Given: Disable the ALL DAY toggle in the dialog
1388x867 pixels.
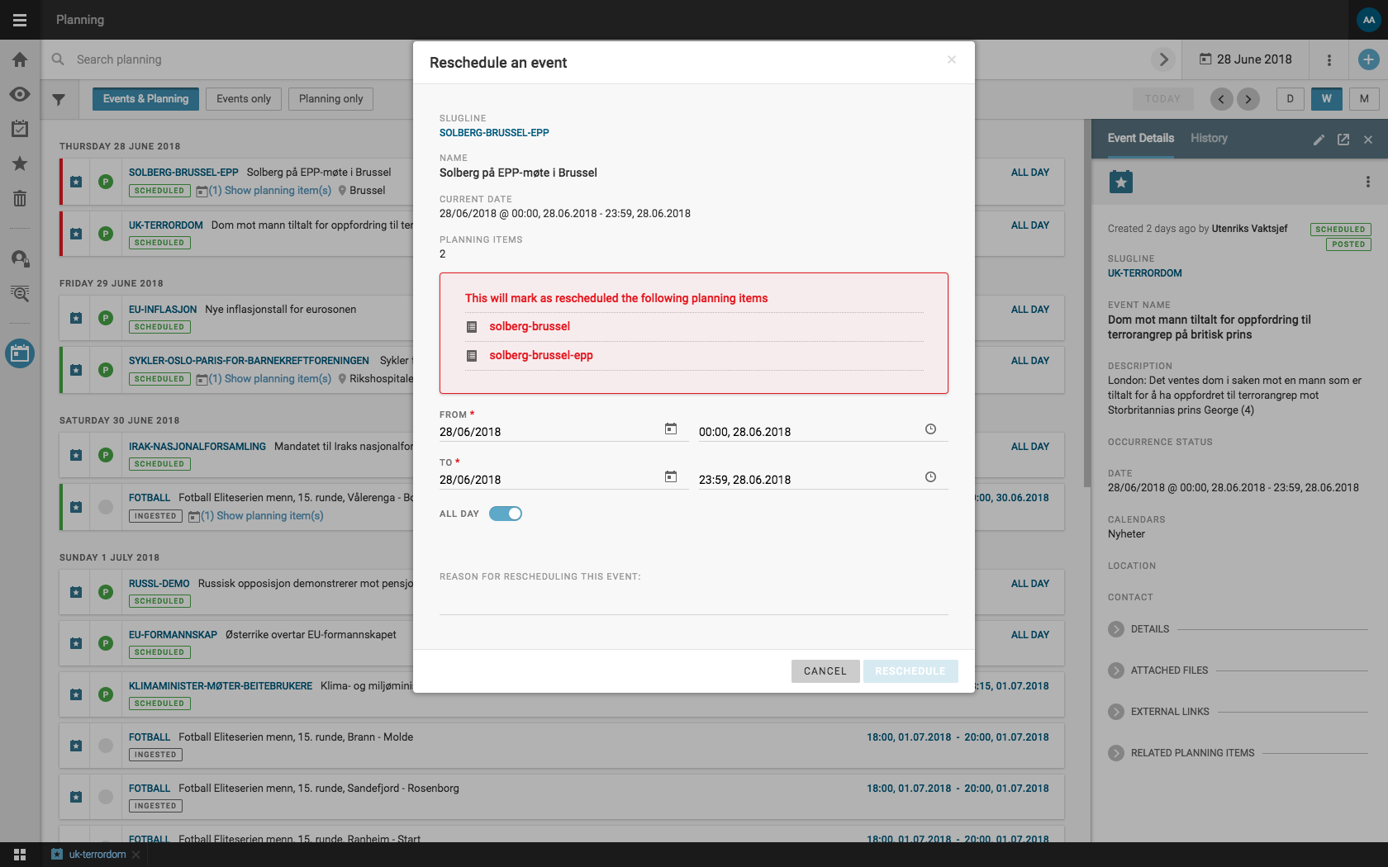Looking at the screenshot, I should pyautogui.click(x=506, y=513).
